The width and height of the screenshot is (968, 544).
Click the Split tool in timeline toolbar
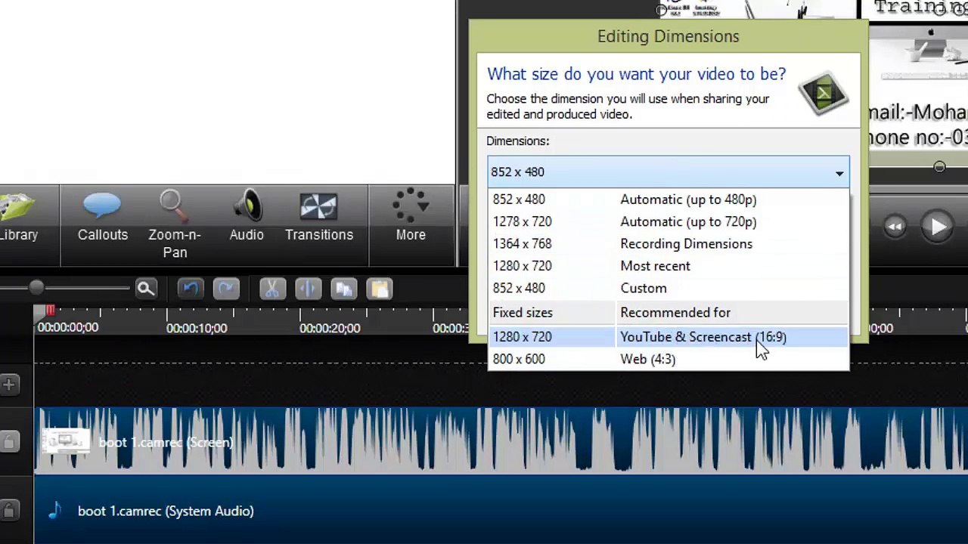pyautogui.click(x=308, y=289)
